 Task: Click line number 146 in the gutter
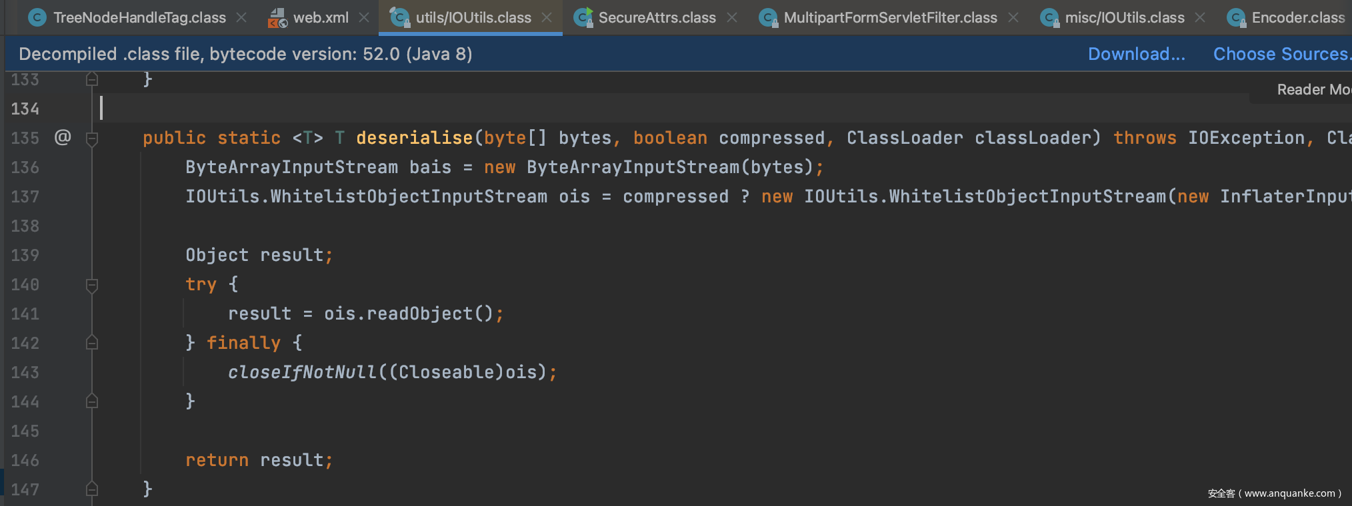[x=25, y=460]
